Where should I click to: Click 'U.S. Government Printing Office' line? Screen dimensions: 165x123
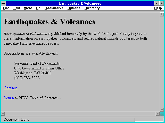(39, 68)
